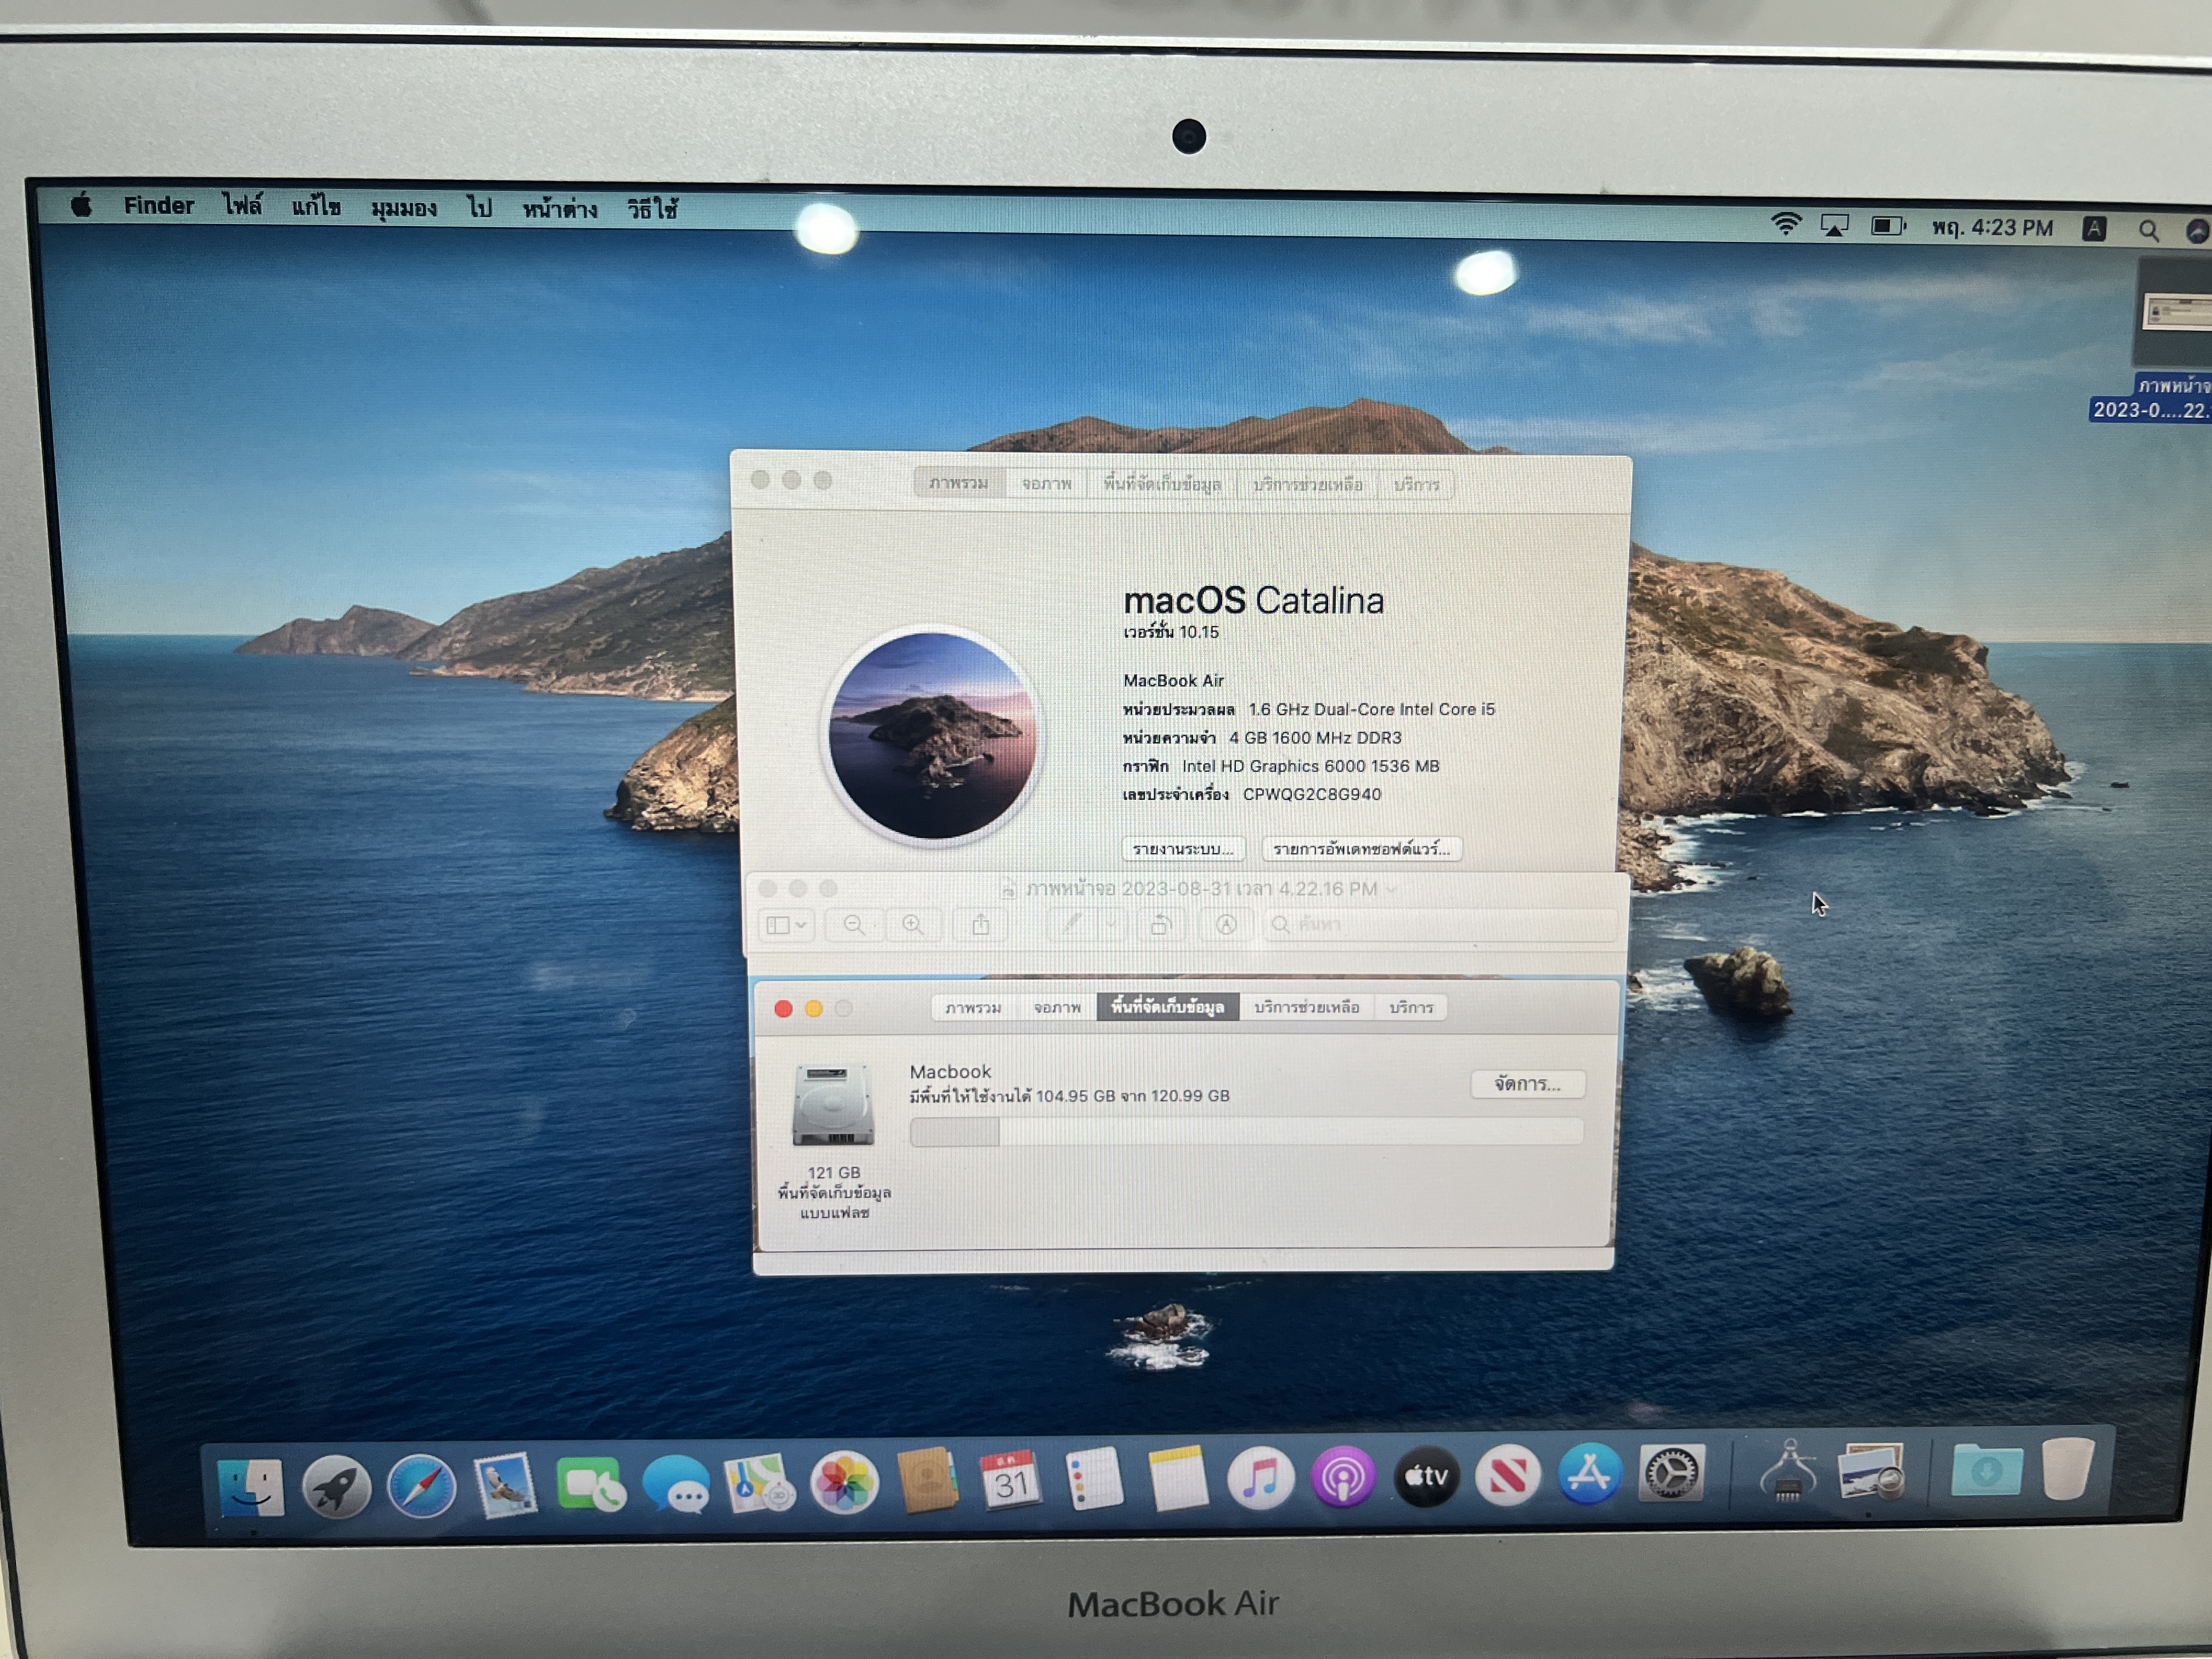Expand the battery status menu
Screen dimensions: 2212x1659
pos(1887,226)
